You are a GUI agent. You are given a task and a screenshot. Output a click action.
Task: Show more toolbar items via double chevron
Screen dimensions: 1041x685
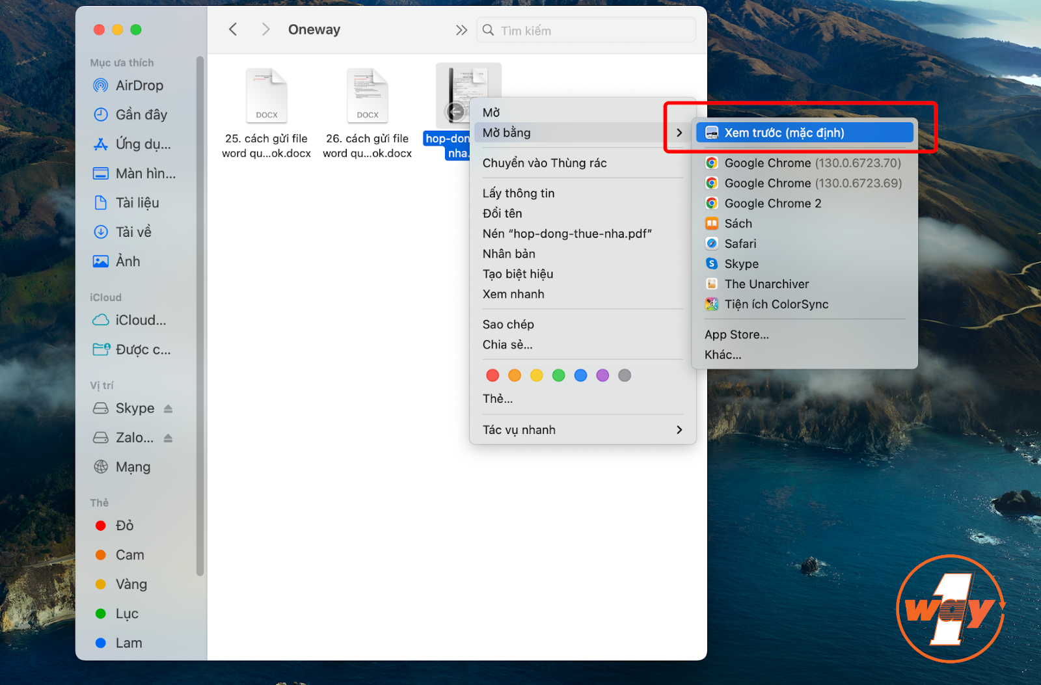click(x=461, y=30)
